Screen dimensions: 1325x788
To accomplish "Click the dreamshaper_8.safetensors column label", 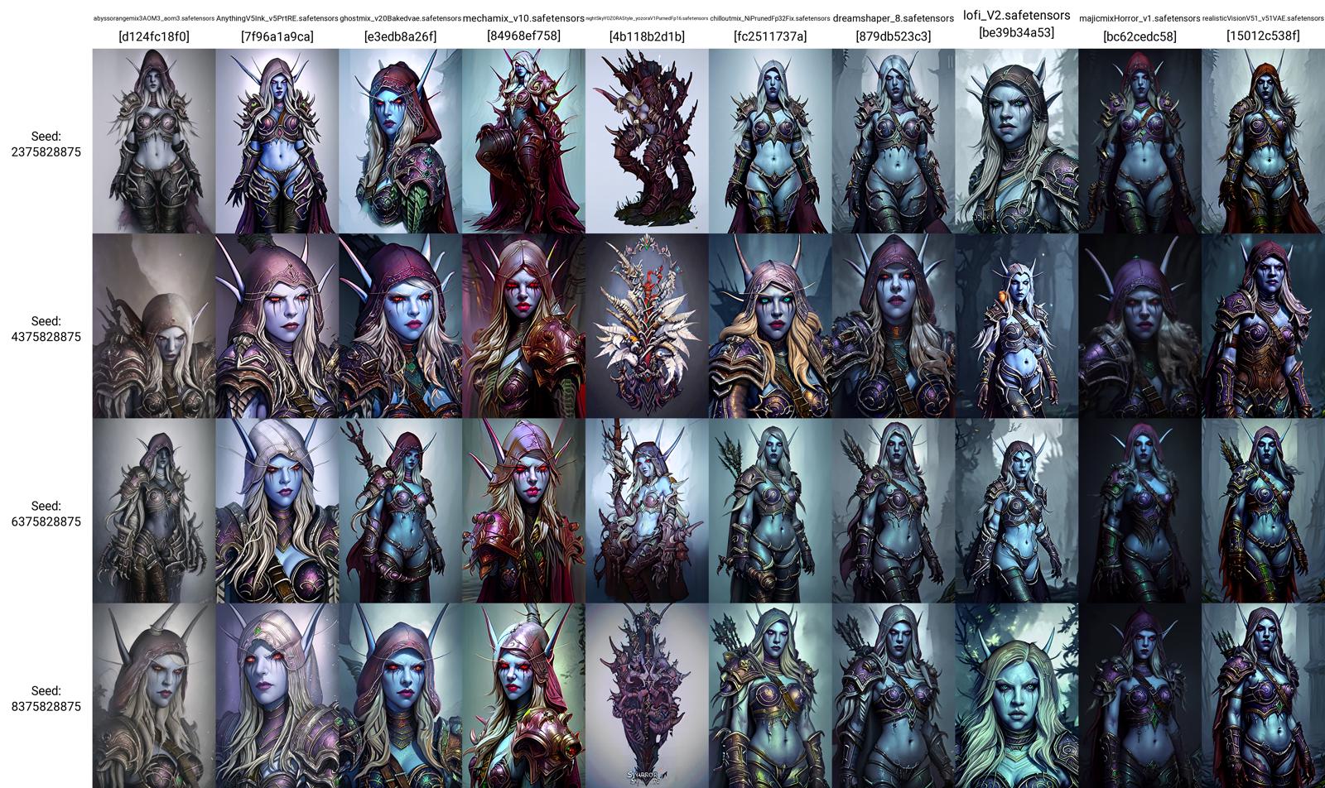I will click(894, 18).
